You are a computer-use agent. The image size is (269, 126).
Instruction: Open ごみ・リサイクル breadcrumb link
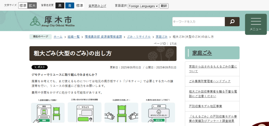click(139, 37)
